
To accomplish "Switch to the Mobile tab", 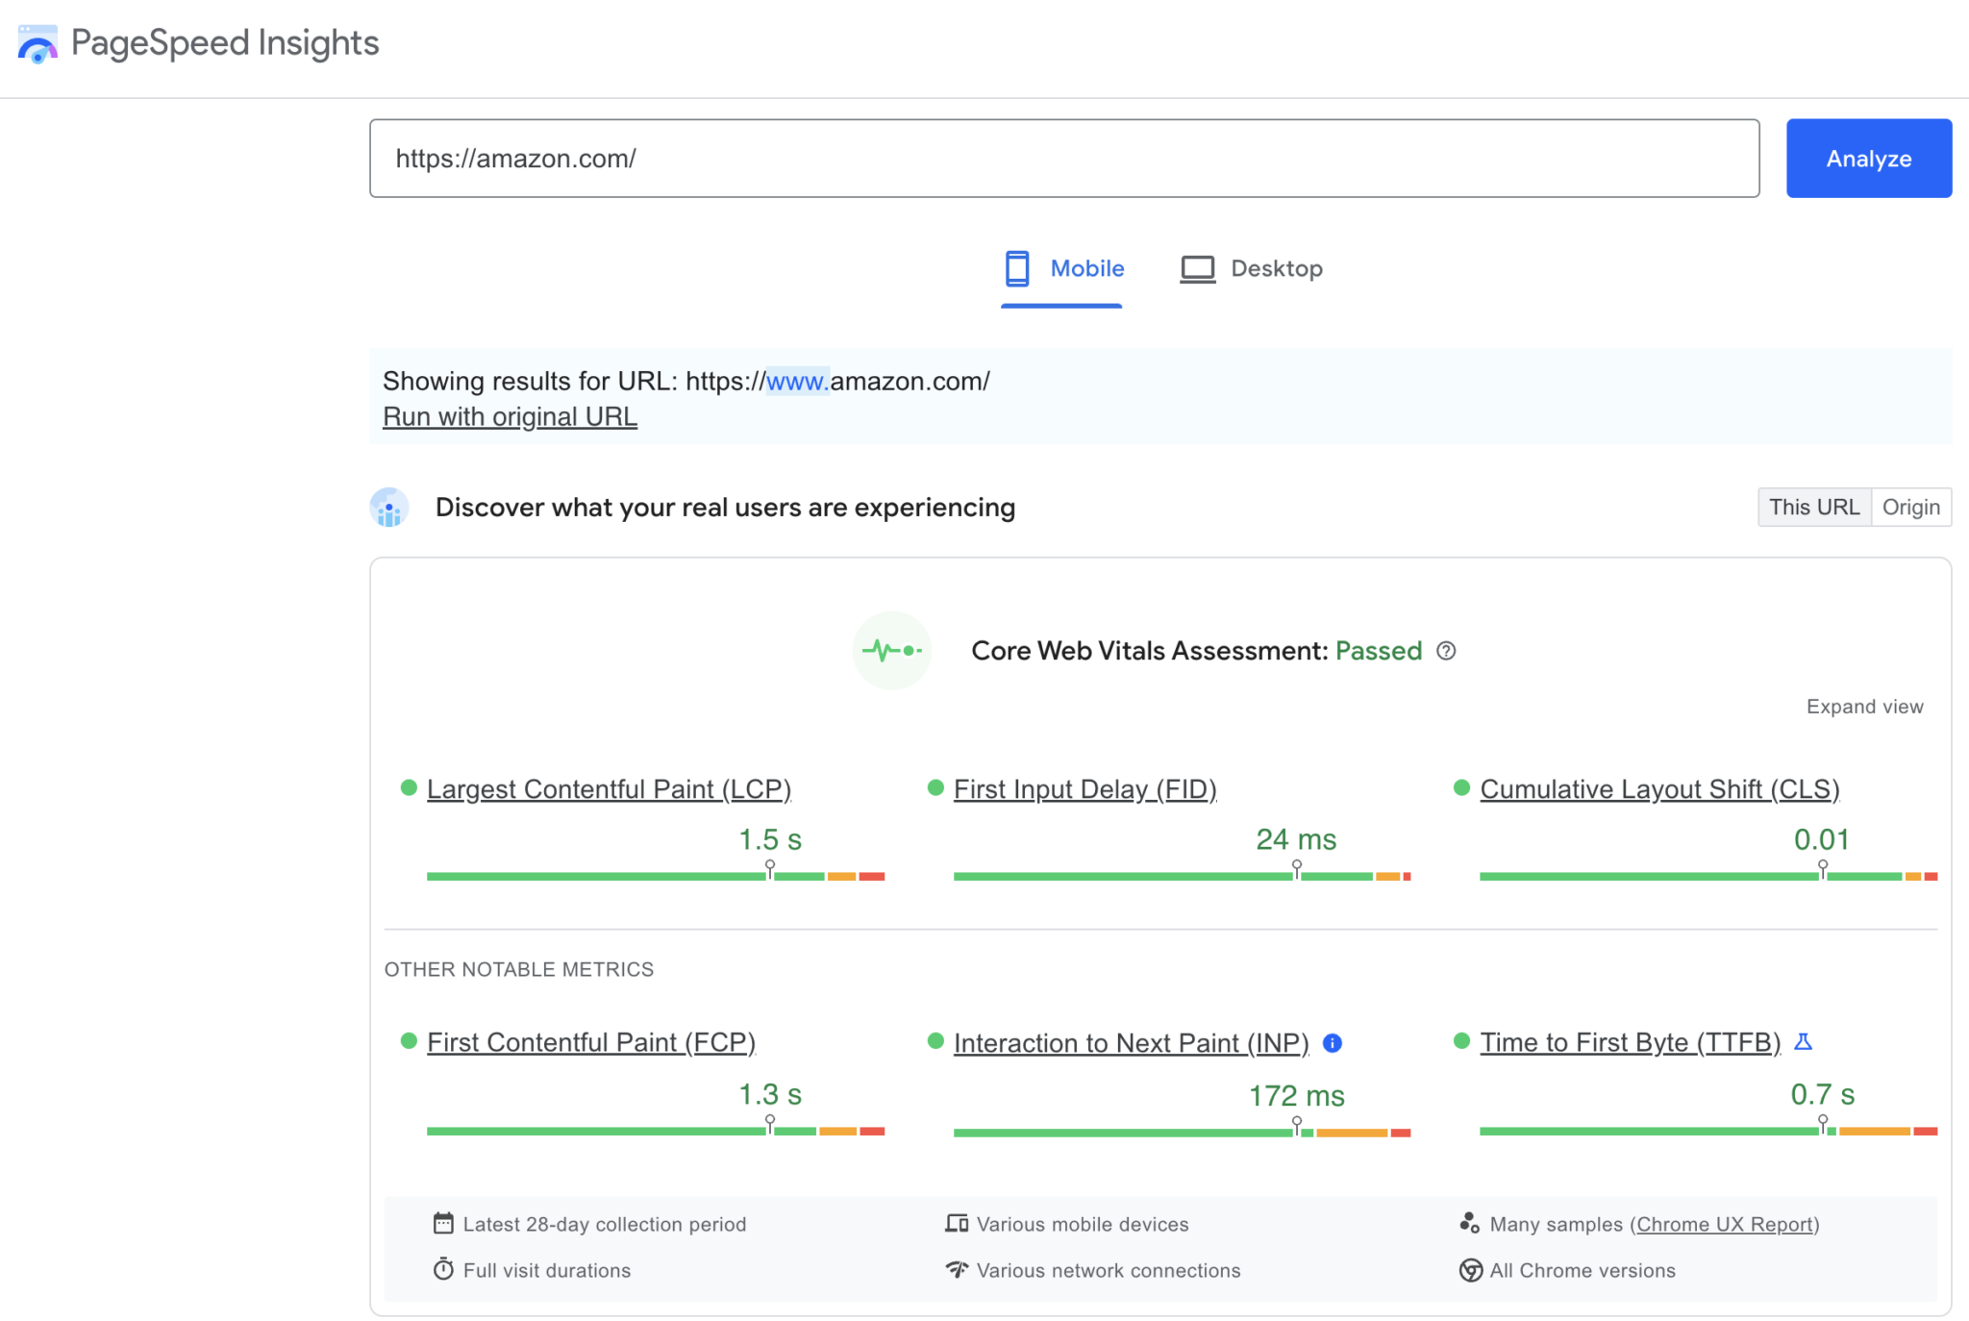I will pos(1061,269).
